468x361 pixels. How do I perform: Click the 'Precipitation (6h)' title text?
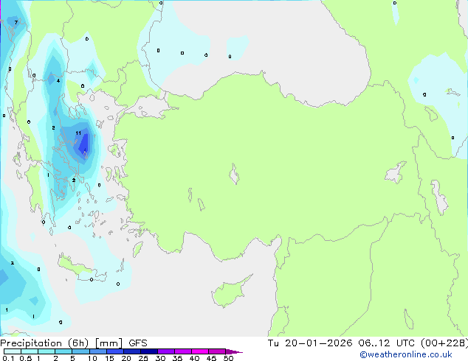[44, 343]
